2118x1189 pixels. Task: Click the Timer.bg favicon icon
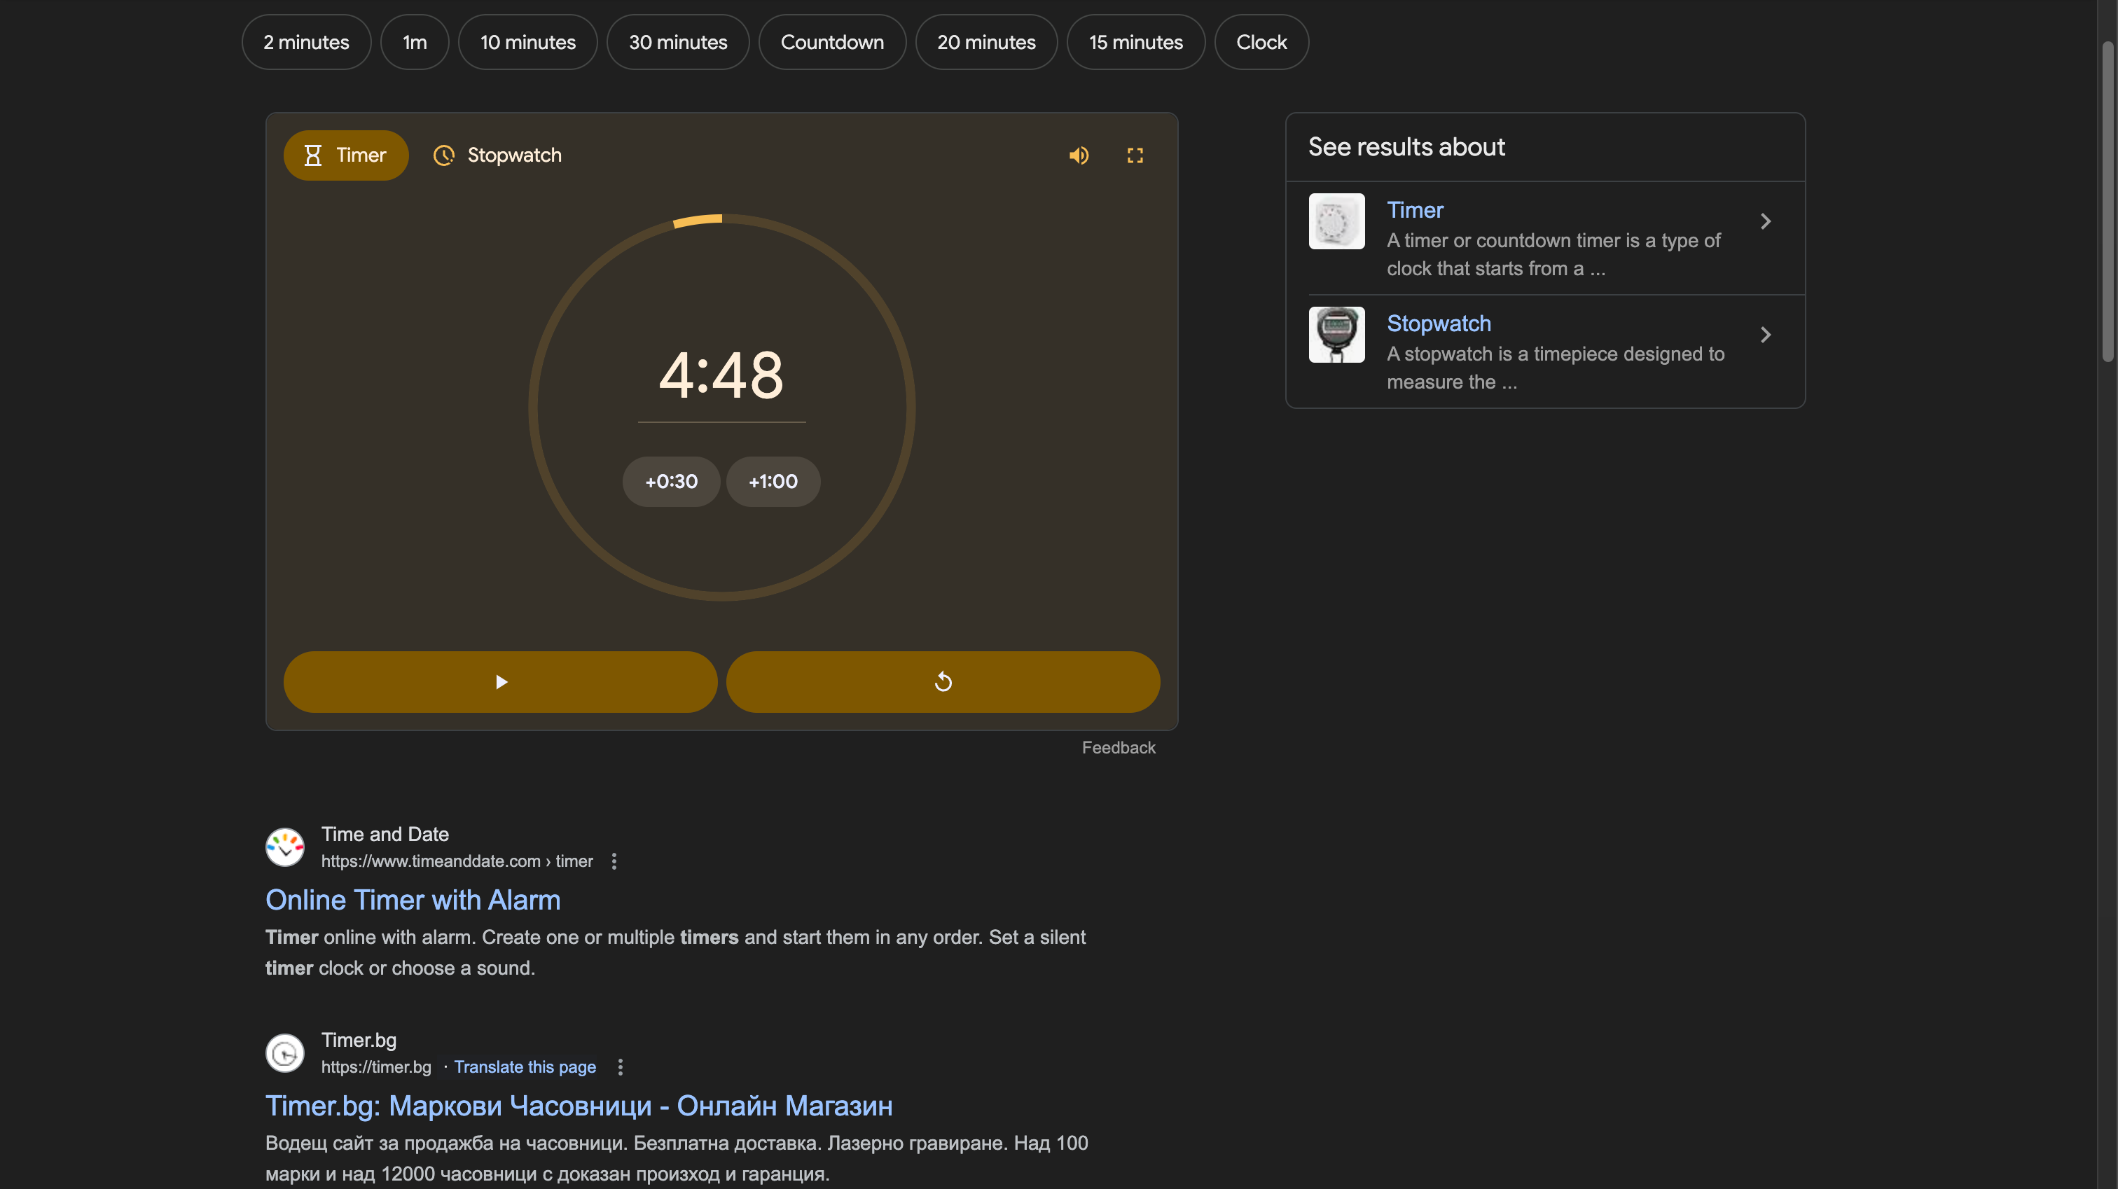click(284, 1052)
